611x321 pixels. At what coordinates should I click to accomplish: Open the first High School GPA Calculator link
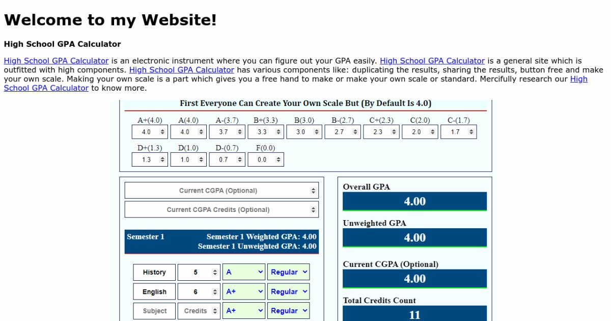pyautogui.click(x=56, y=61)
